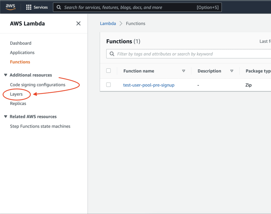Collapse the Additional resources section
This screenshot has width=271, height=214.
pyautogui.click(x=5, y=75)
